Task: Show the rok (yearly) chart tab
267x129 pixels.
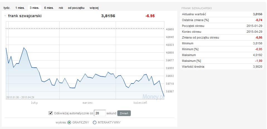Action: tap(61, 8)
